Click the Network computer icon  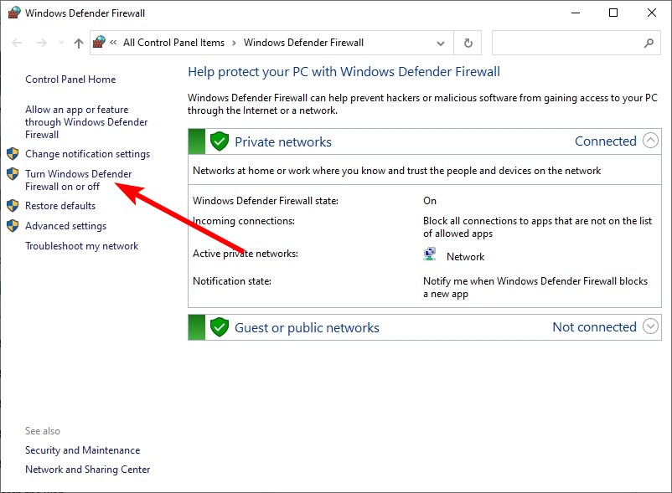tap(430, 254)
